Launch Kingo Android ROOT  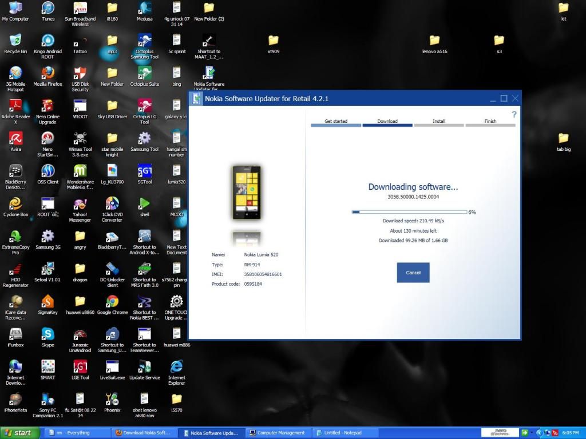[47, 43]
